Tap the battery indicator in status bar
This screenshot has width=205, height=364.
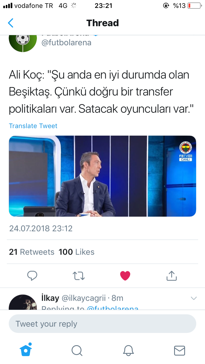pyautogui.click(x=194, y=6)
